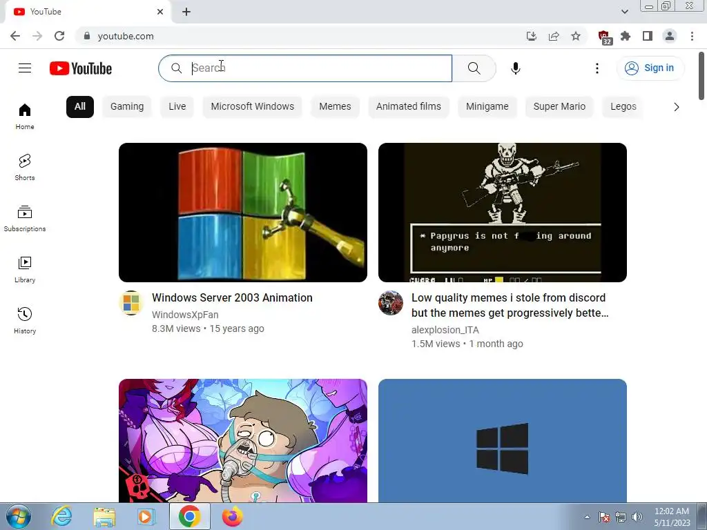
Task: Open the Windows Start menu
Action: tap(18, 516)
